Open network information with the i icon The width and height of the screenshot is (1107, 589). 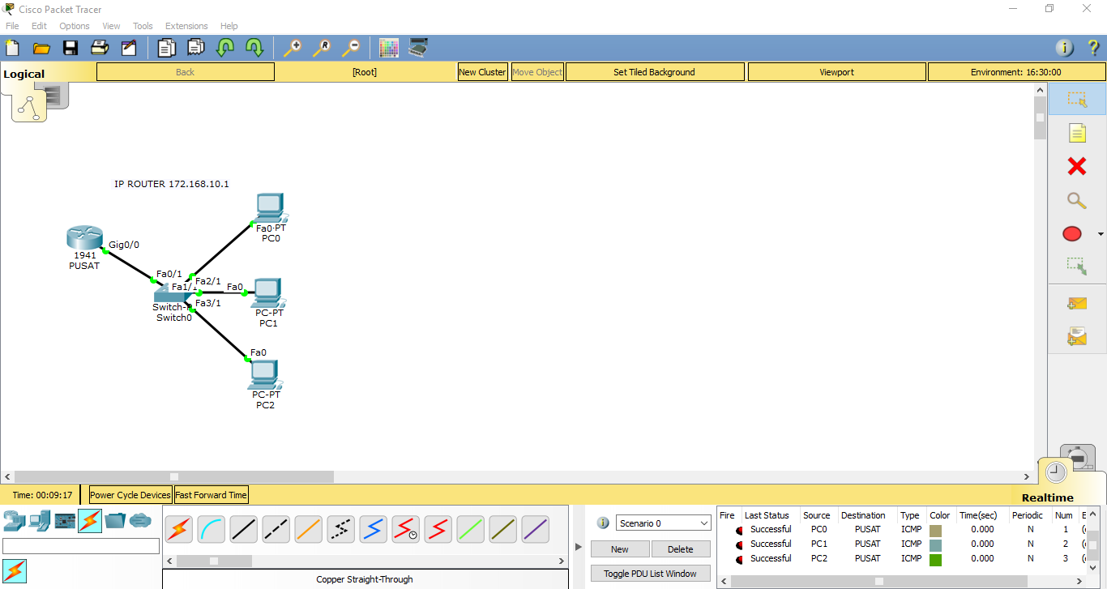point(1065,48)
